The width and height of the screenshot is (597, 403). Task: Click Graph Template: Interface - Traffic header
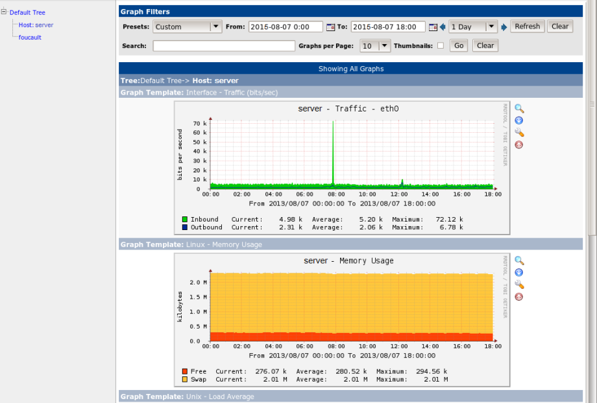pos(350,93)
